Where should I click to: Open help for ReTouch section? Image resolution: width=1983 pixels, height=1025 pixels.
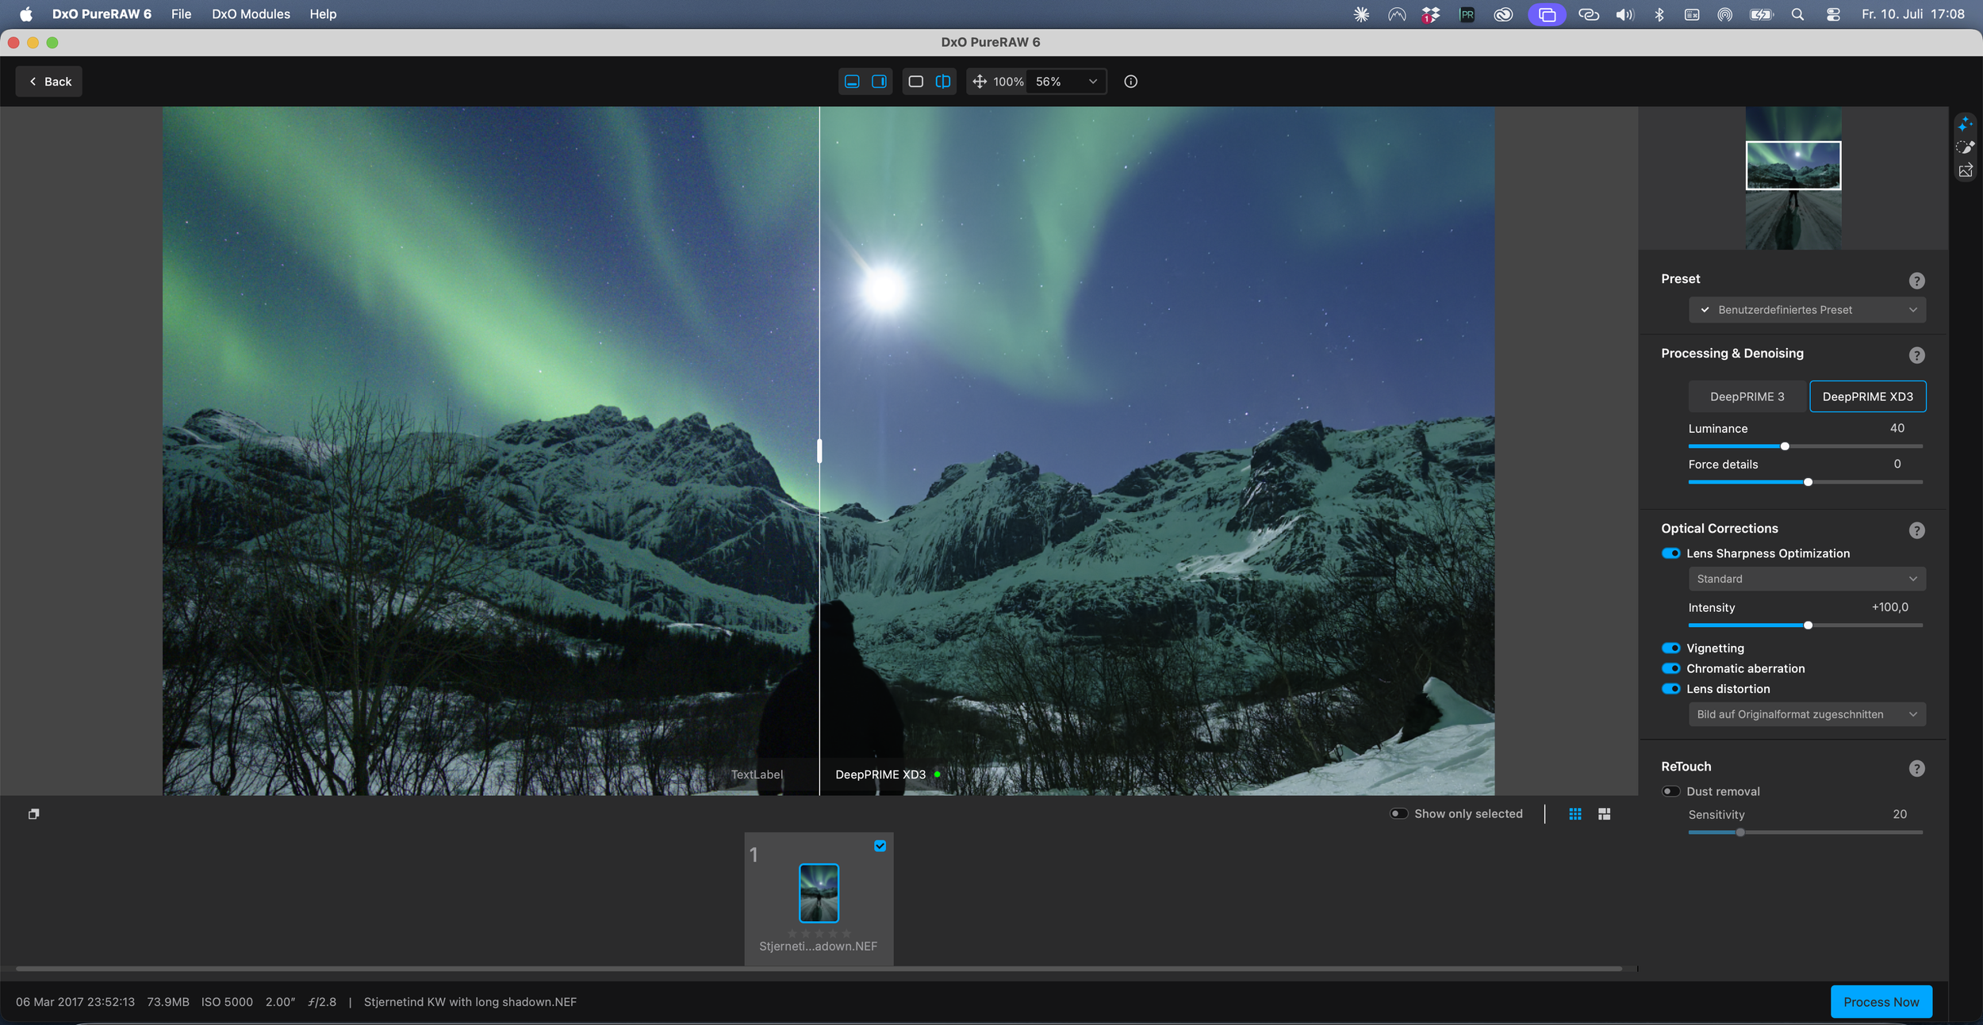[1916, 768]
